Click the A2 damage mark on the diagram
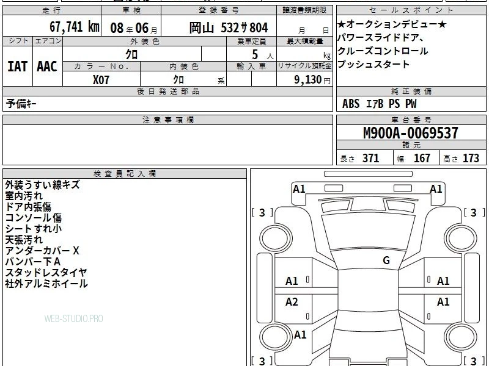 click(x=292, y=301)
